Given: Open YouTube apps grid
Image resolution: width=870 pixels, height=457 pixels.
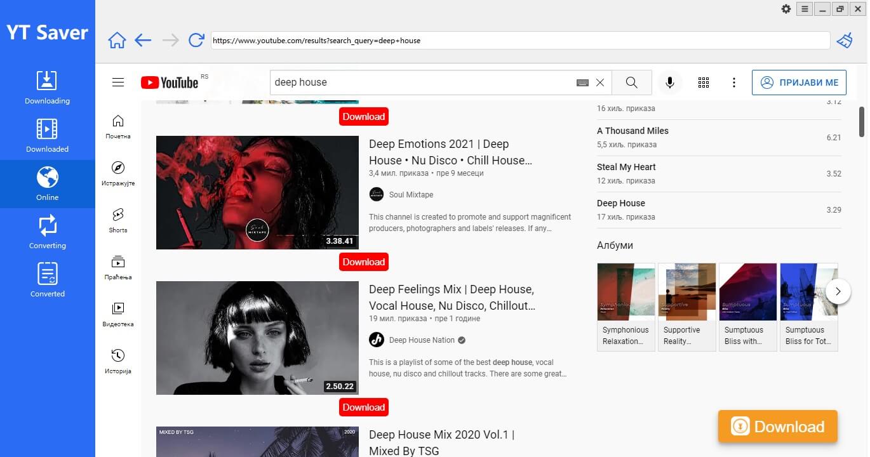Looking at the screenshot, I should click(704, 83).
